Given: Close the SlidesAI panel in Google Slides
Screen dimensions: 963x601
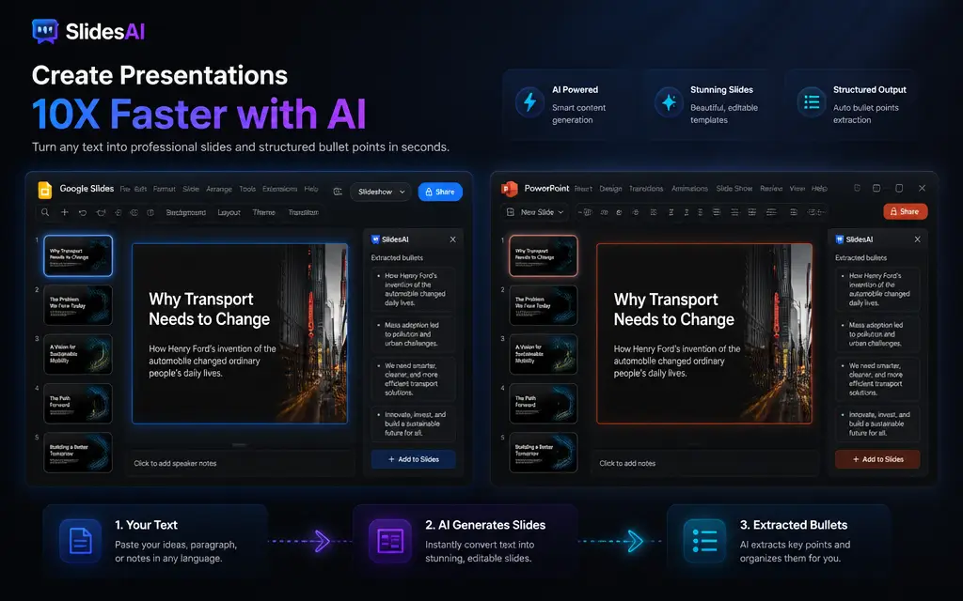Looking at the screenshot, I should pyautogui.click(x=452, y=239).
